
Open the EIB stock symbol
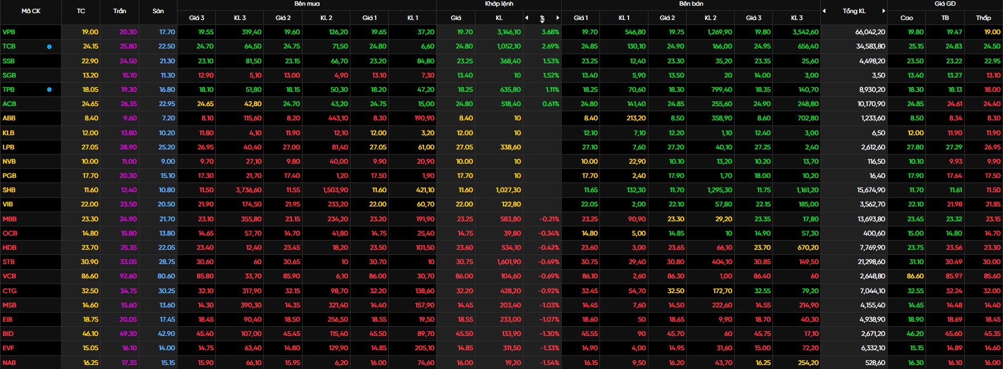click(x=7, y=319)
